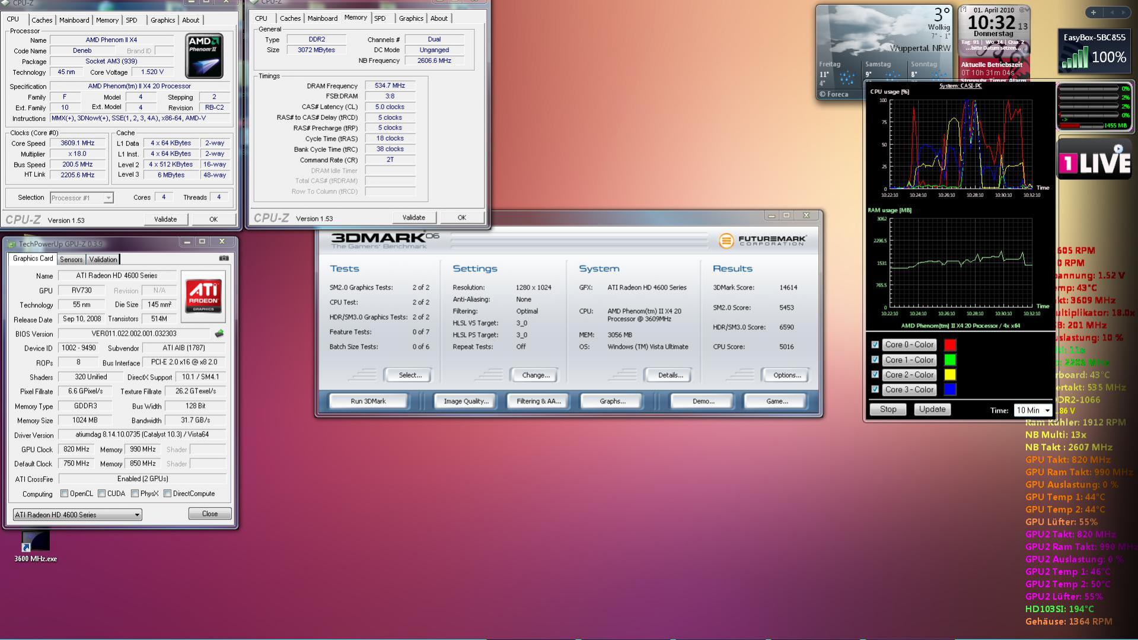Toggle the OpenCL checkbox in GPU-Z
The image size is (1138, 640).
[65, 493]
